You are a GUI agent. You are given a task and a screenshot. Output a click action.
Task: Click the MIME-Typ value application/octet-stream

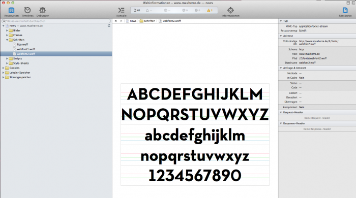(313, 26)
